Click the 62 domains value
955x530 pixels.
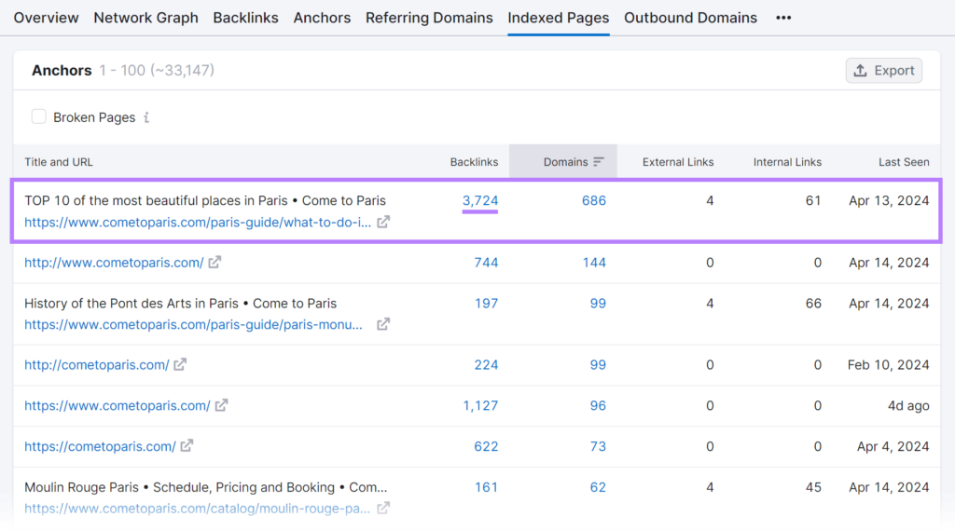(x=598, y=487)
